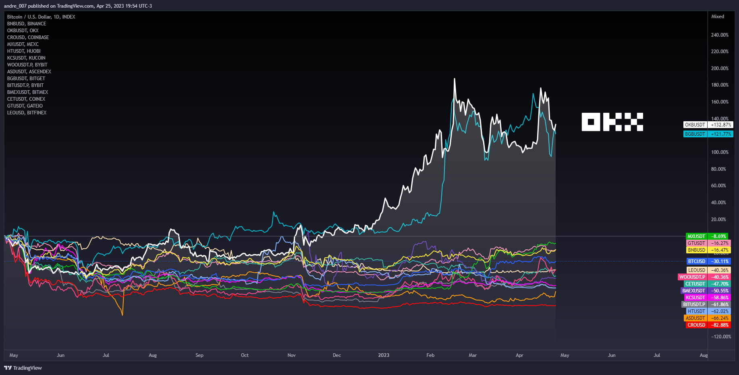This screenshot has height=375, width=739.
Task: Click the TradingView logo at the bottom left
Action: [x=23, y=368]
